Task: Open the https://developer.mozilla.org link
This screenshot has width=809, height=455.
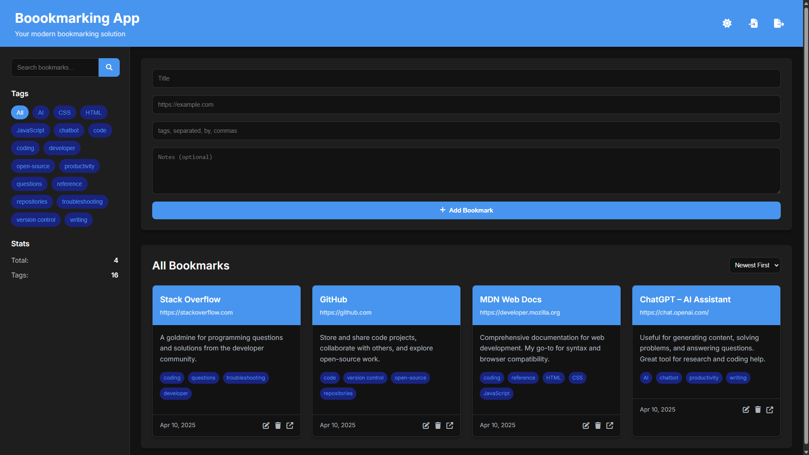Action: click(x=520, y=312)
